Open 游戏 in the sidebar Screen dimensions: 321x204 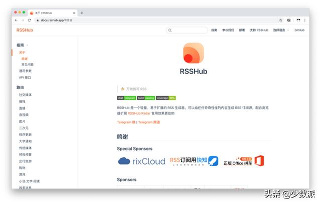[x=22, y=174]
